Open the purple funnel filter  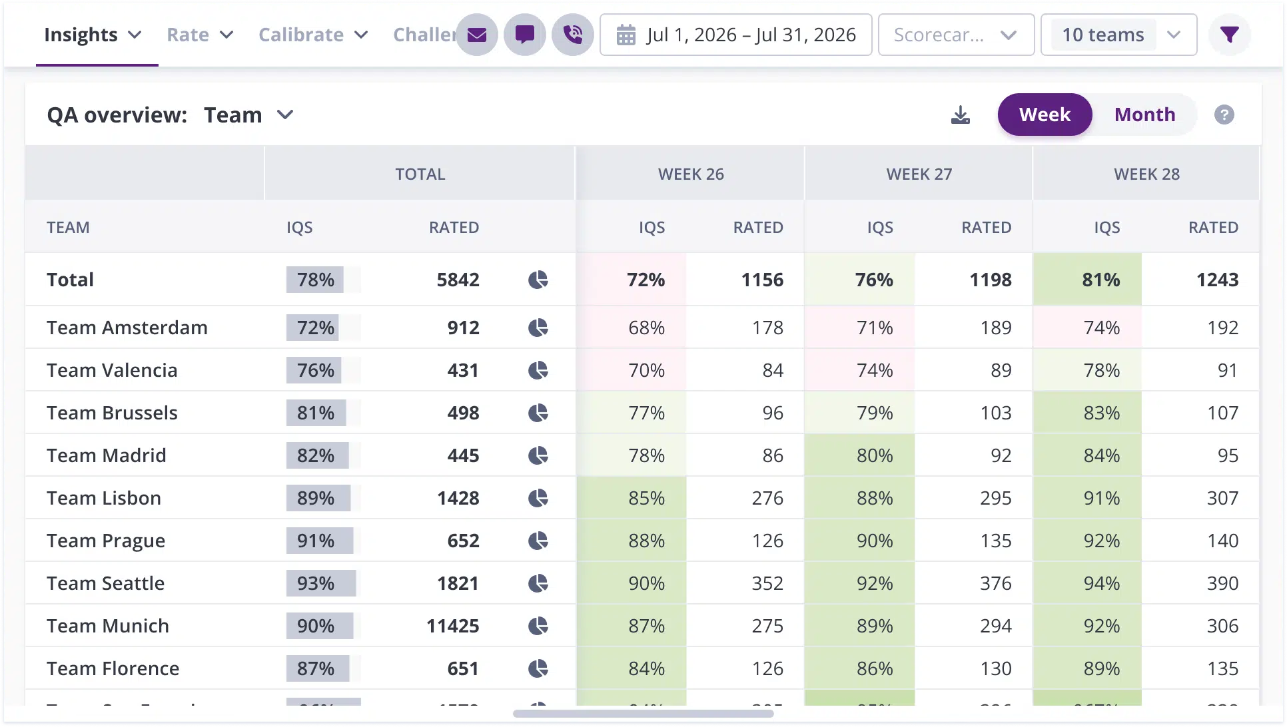[x=1230, y=35]
